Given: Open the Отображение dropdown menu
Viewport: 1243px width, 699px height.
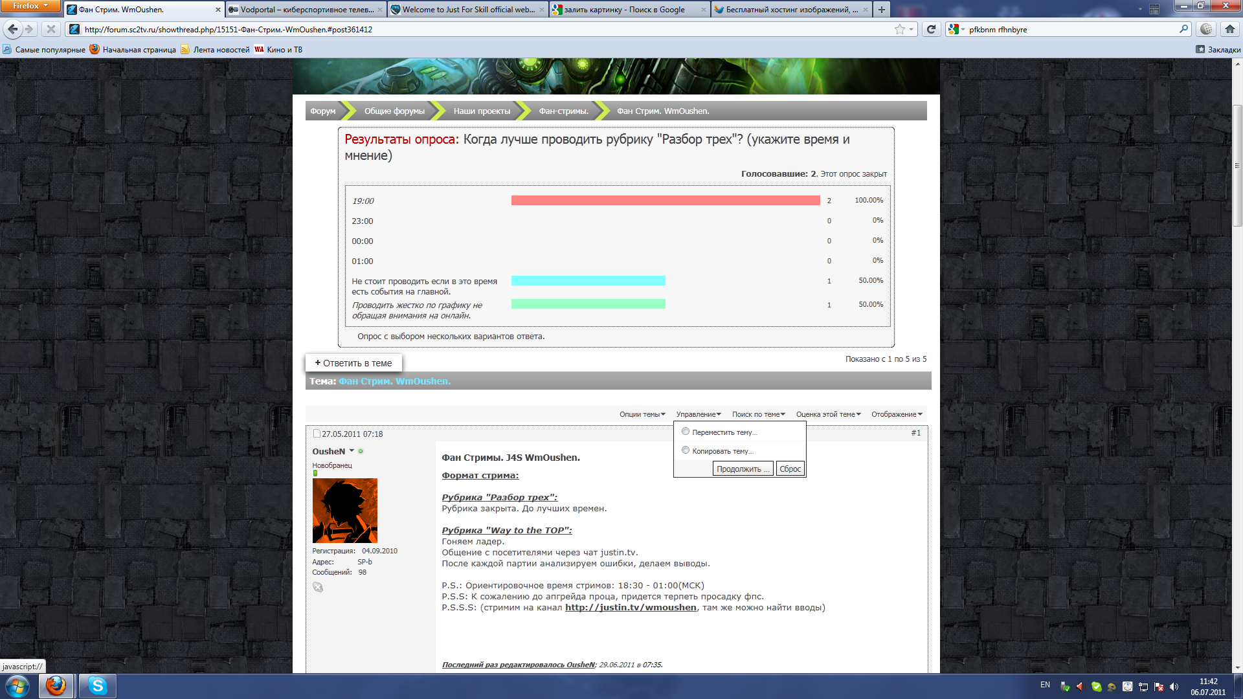Looking at the screenshot, I should click(x=897, y=414).
